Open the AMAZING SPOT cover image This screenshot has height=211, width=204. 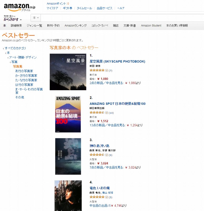coord(68,114)
